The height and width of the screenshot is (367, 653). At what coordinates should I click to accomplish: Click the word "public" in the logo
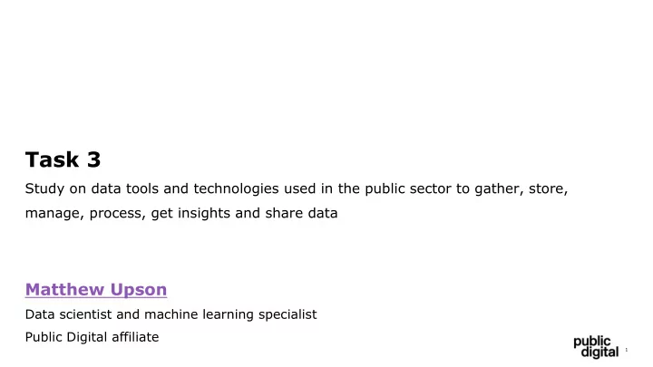591,342
